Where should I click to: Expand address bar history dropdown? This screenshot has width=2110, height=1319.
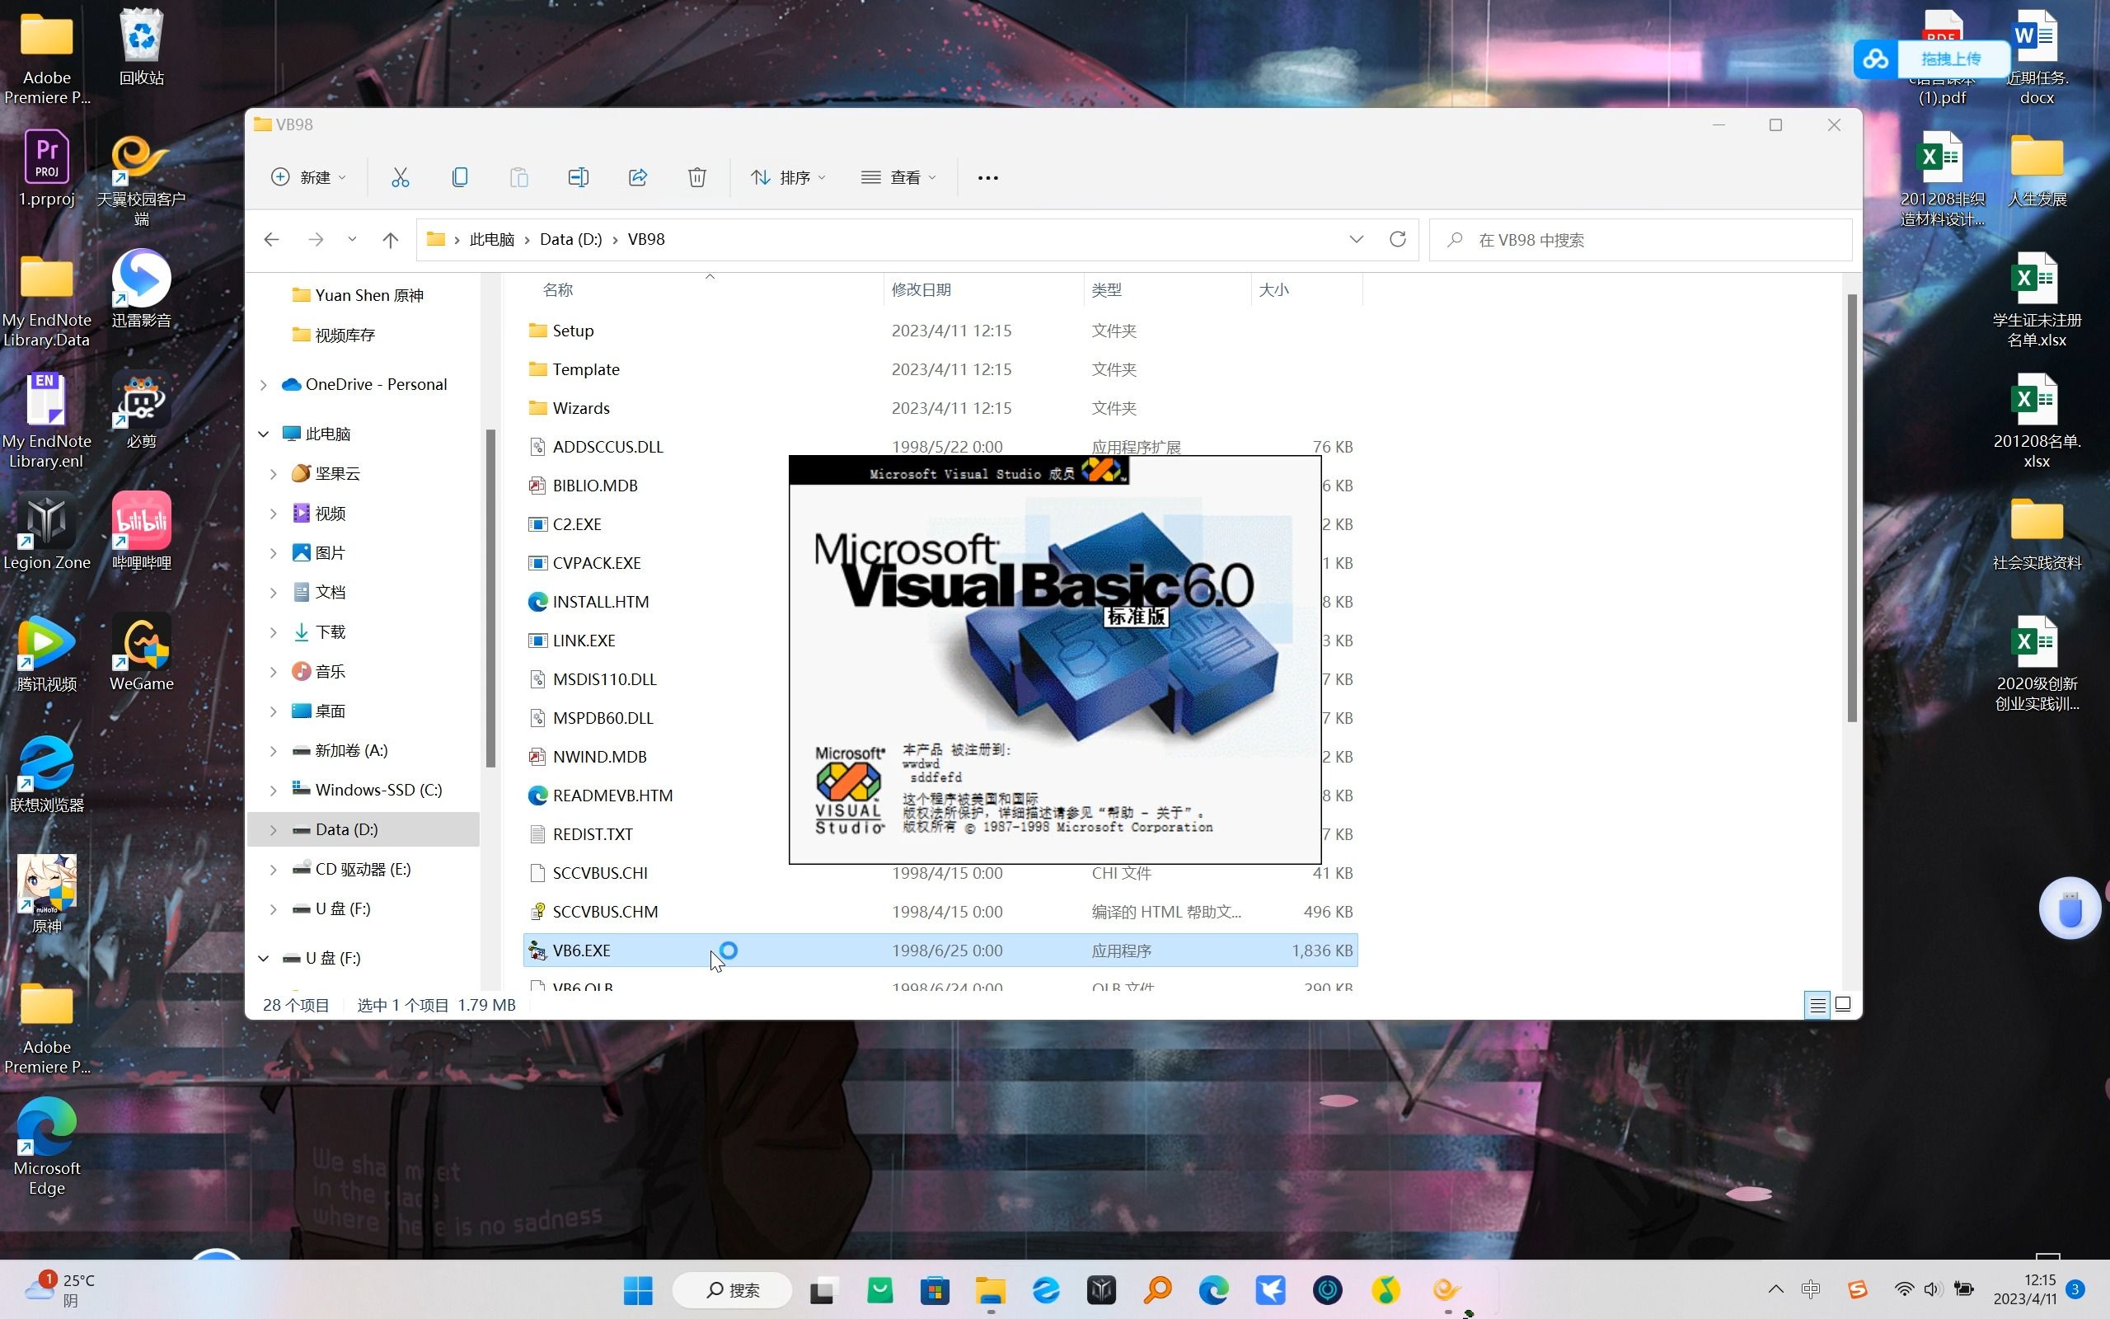pyautogui.click(x=1356, y=239)
